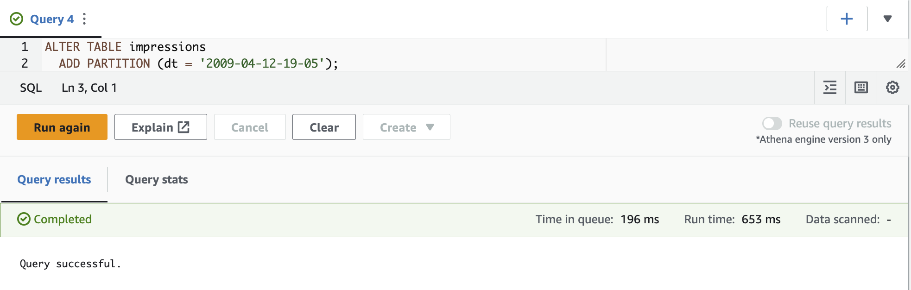
Task: Add a new query tab with plus icon
Action: 847,19
